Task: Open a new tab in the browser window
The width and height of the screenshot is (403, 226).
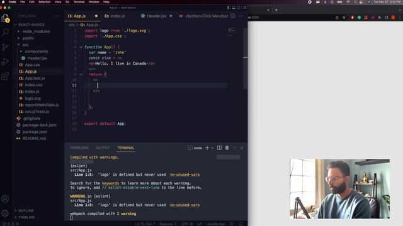Action: point(276,10)
